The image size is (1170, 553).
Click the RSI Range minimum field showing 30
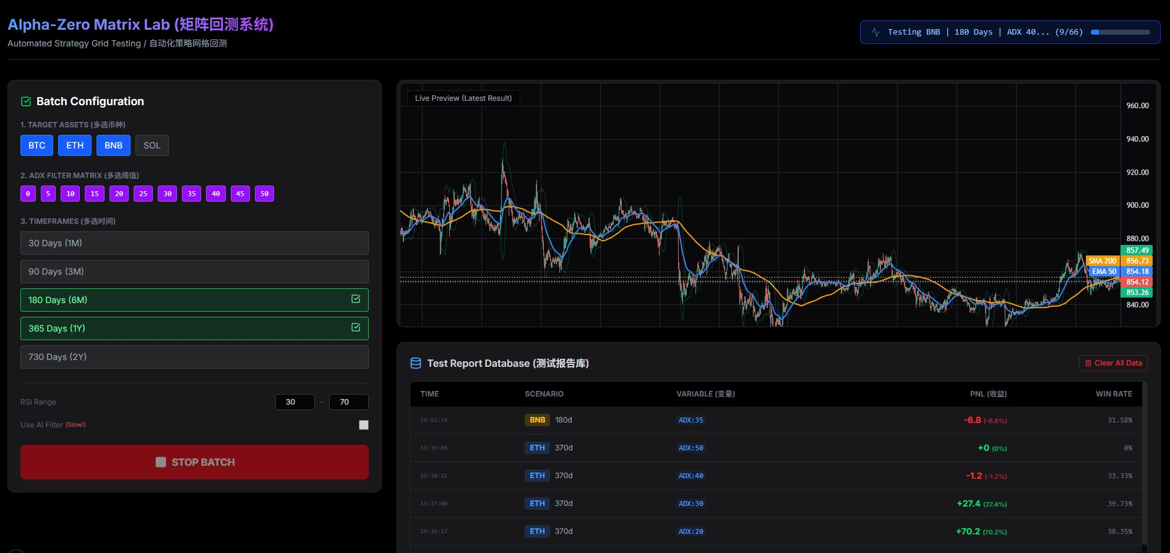[295, 402]
